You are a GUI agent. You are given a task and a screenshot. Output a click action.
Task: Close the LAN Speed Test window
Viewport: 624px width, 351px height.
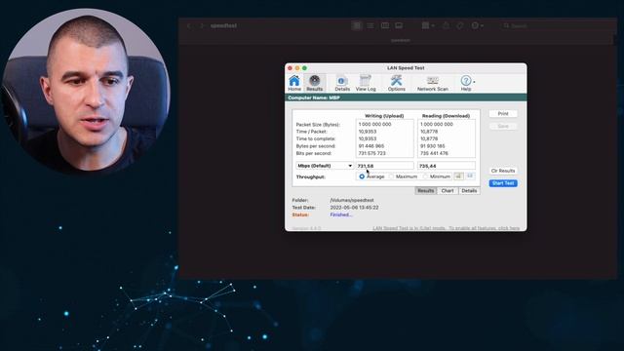point(291,68)
